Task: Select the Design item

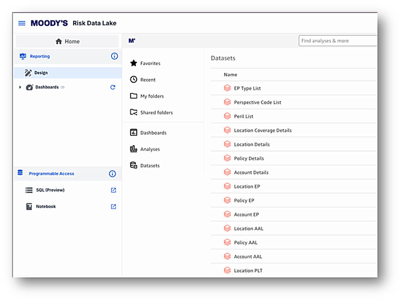Action: (68, 73)
